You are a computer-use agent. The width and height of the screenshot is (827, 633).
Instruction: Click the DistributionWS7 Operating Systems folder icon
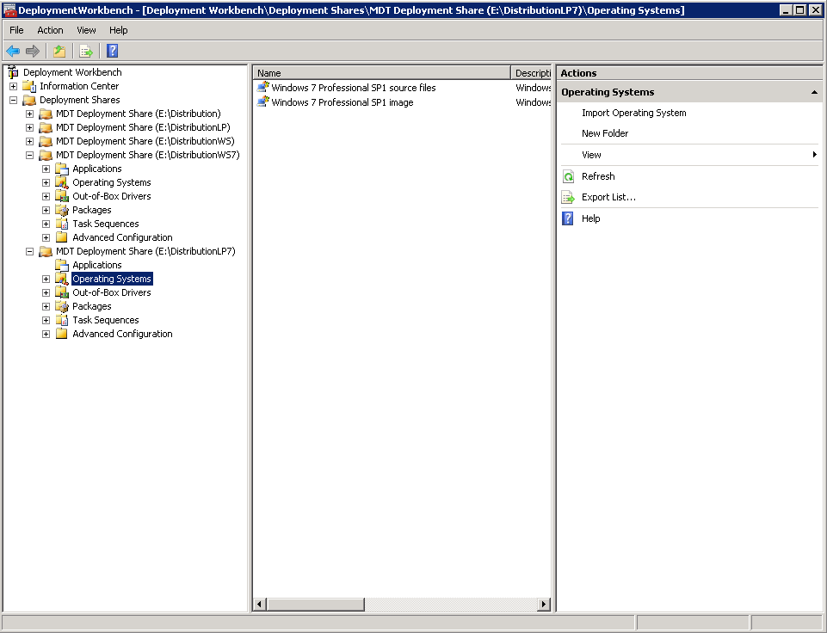click(62, 182)
